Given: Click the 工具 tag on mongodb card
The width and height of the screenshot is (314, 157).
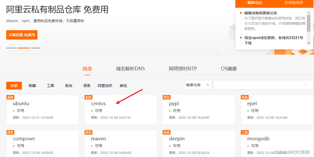Looking at the screenshot, I should 245,133.
